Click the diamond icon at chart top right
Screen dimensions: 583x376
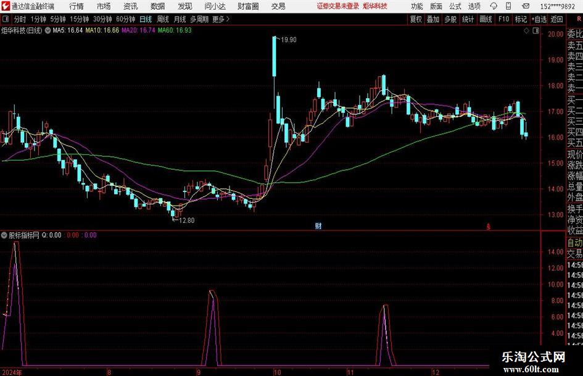(526, 31)
